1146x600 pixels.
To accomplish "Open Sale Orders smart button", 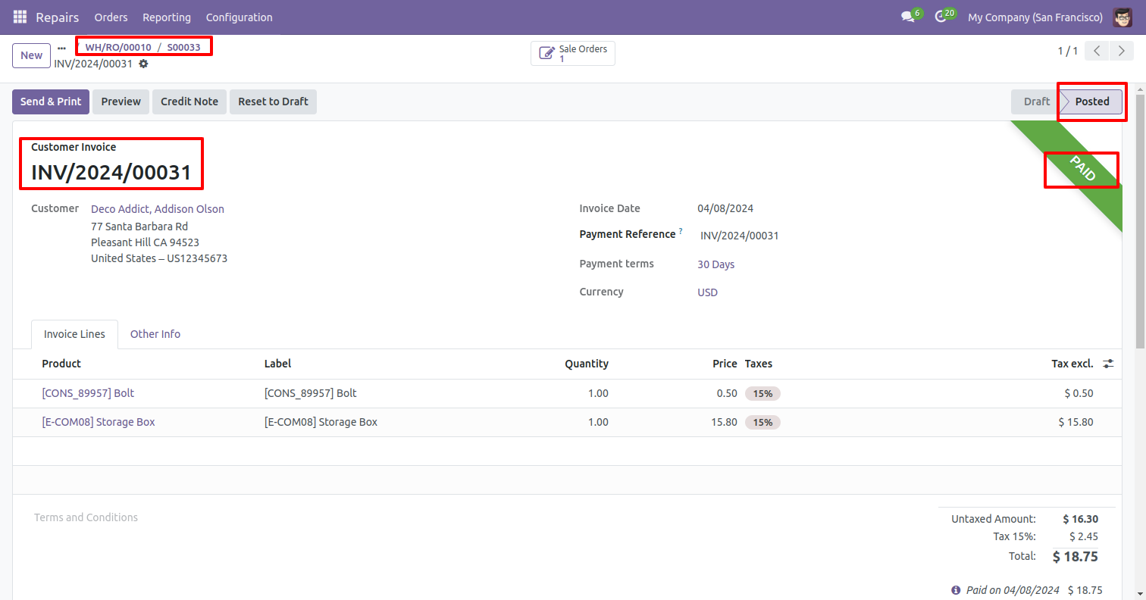I will tap(573, 53).
